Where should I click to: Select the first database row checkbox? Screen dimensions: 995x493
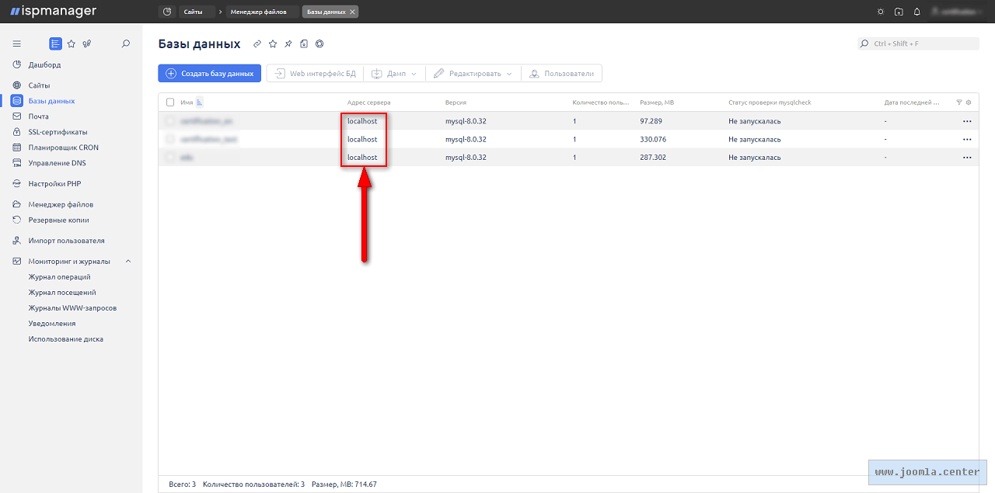coord(170,121)
